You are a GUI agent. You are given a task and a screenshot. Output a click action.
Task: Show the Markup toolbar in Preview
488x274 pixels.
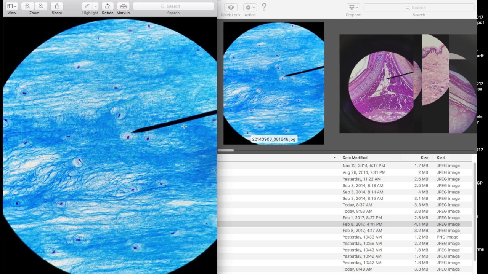tap(123, 6)
